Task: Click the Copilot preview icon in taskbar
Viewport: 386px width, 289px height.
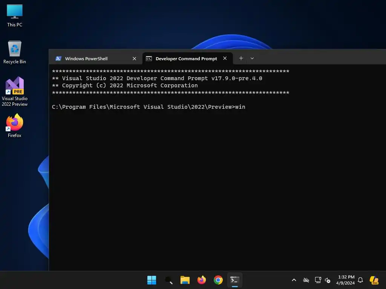Action: tap(374, 280)
